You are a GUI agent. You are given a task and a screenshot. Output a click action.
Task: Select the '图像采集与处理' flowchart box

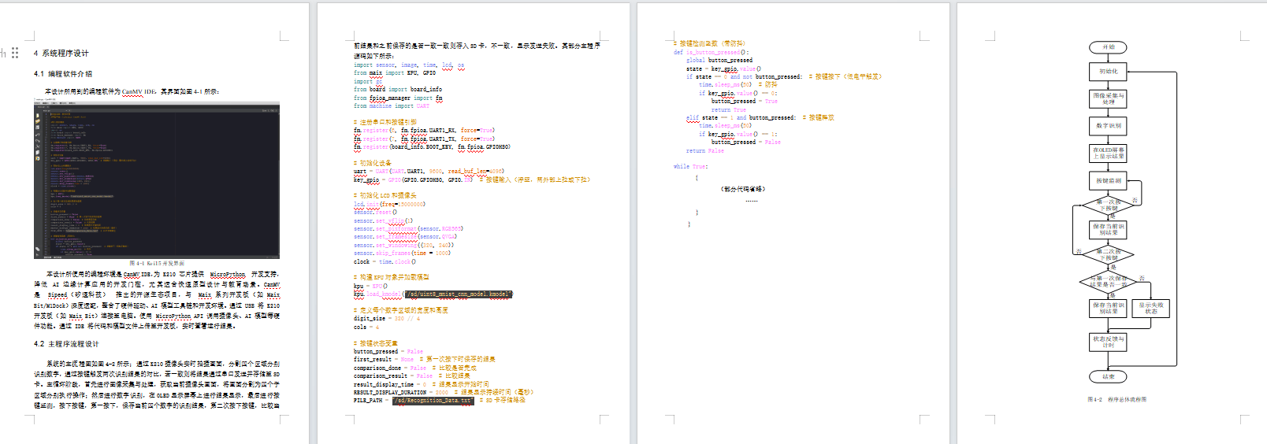coord(1108,98)
